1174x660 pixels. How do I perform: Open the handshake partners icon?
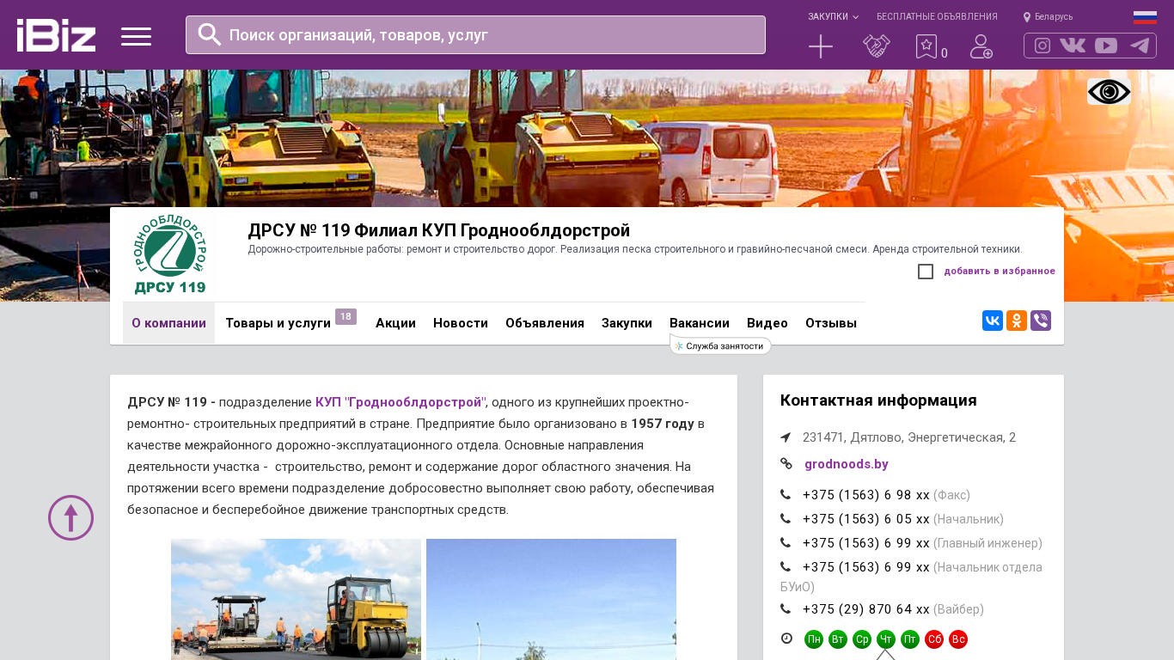tap(877, 46)
